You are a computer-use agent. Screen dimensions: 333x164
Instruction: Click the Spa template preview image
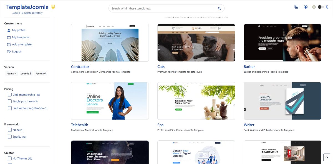pos(196,101)
